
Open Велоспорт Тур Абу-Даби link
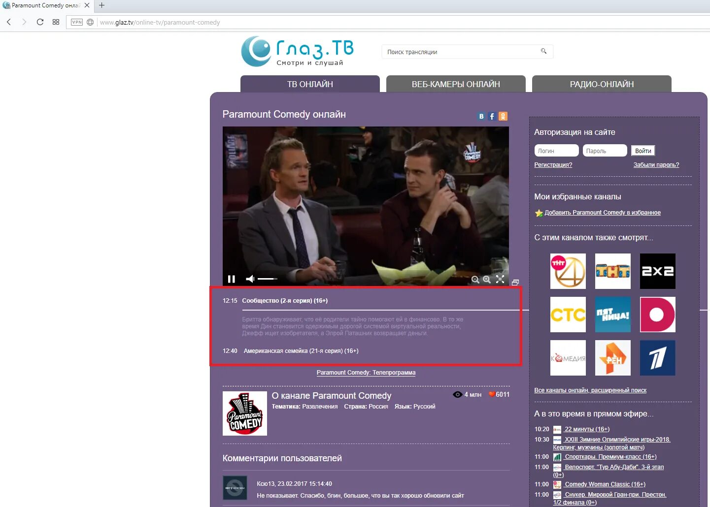click(x=609, y=471)
